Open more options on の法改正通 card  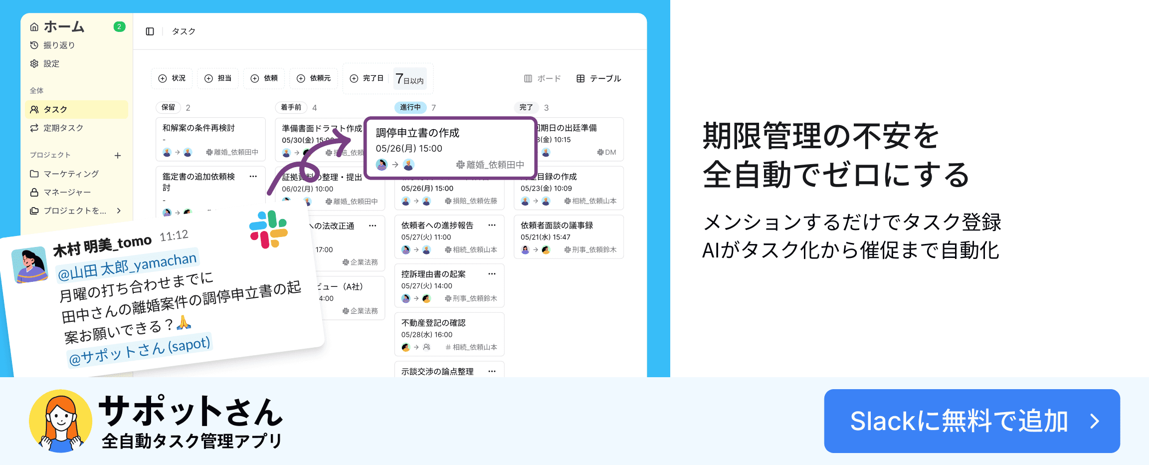(373, 226)
